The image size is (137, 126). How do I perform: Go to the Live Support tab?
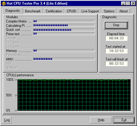point(90,11)
